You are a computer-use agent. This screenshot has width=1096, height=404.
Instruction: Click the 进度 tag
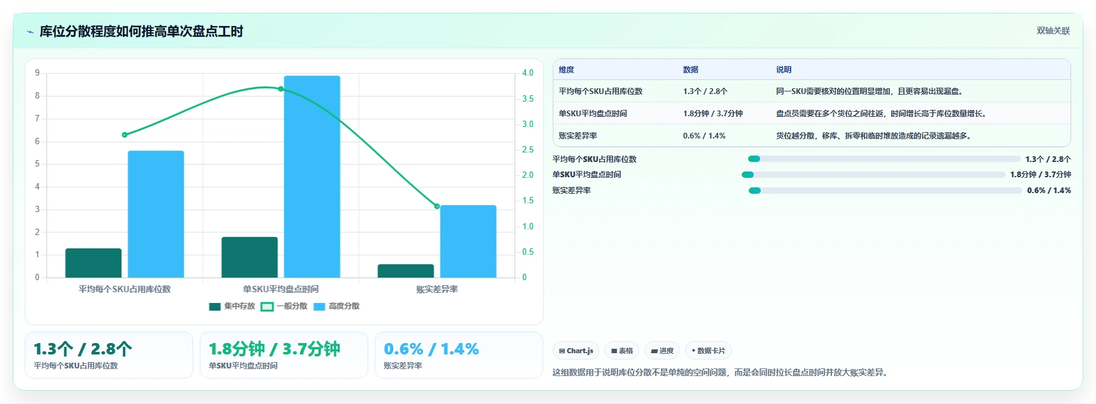(662, 351)
